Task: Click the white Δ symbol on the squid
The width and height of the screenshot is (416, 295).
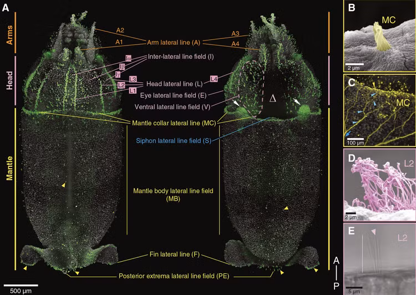Action: coord(272,99)
